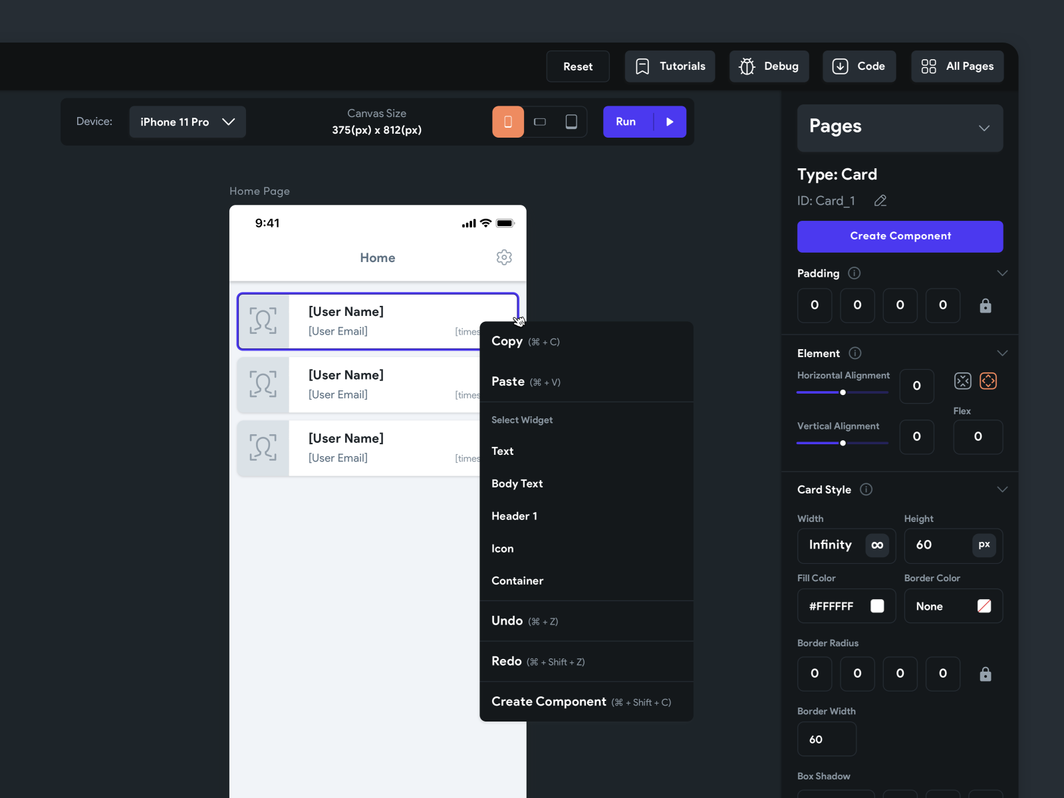1064x798 pixels.
Task: Toggle the Border Radius lock icon
Action: 985,674
